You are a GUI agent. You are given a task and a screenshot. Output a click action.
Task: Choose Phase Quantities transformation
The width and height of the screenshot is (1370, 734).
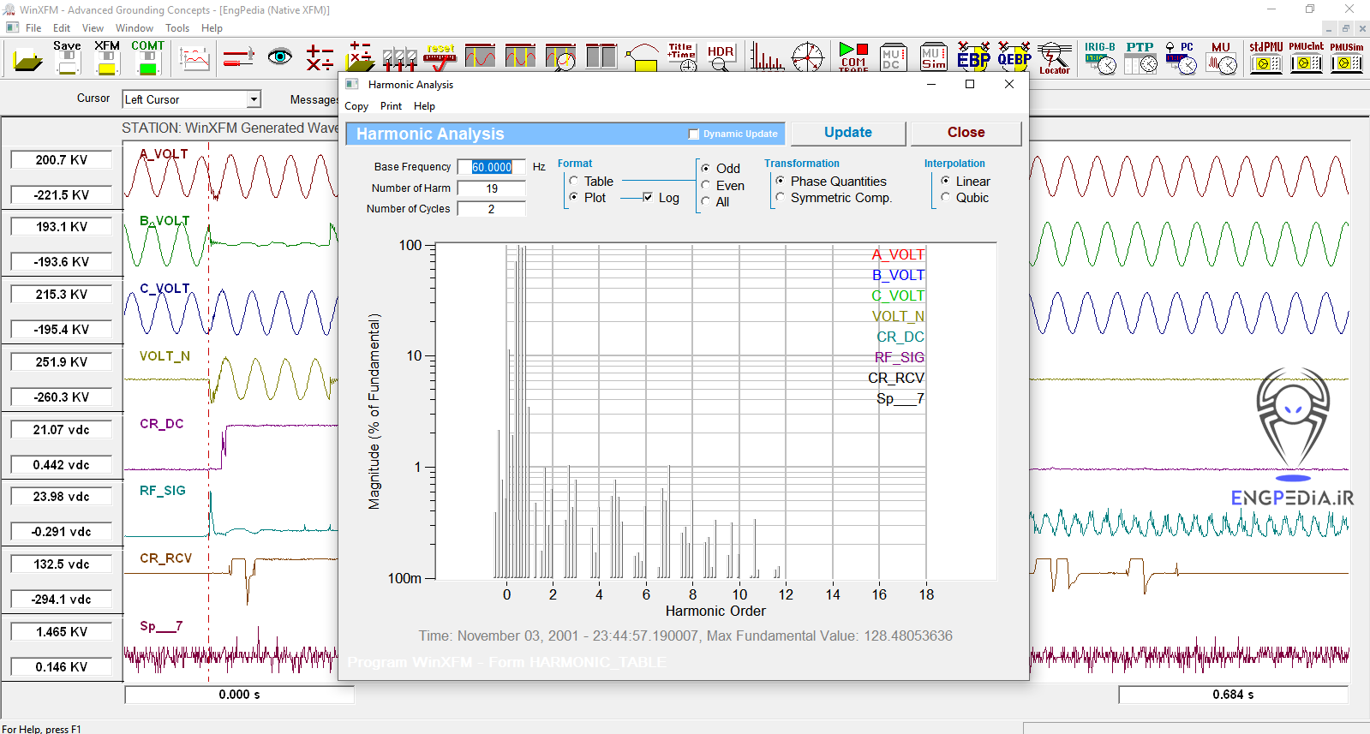point(781,181)
